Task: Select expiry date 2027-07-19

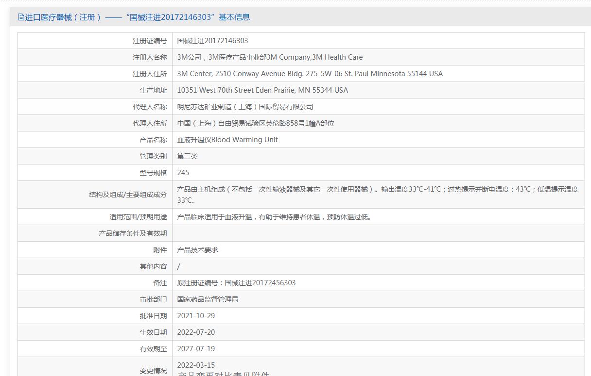Action: pos(196,349)
